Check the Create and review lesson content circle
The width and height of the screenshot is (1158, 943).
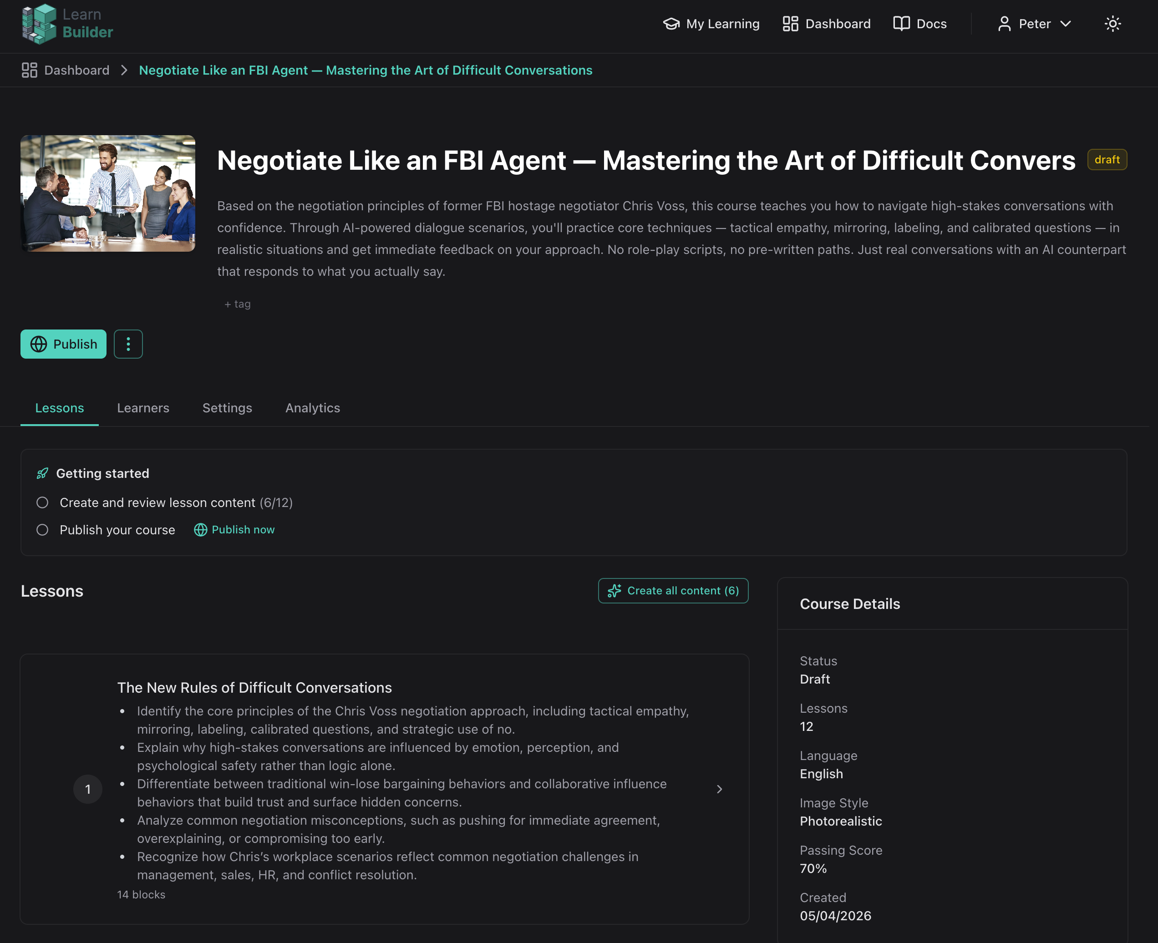(42, 502)
